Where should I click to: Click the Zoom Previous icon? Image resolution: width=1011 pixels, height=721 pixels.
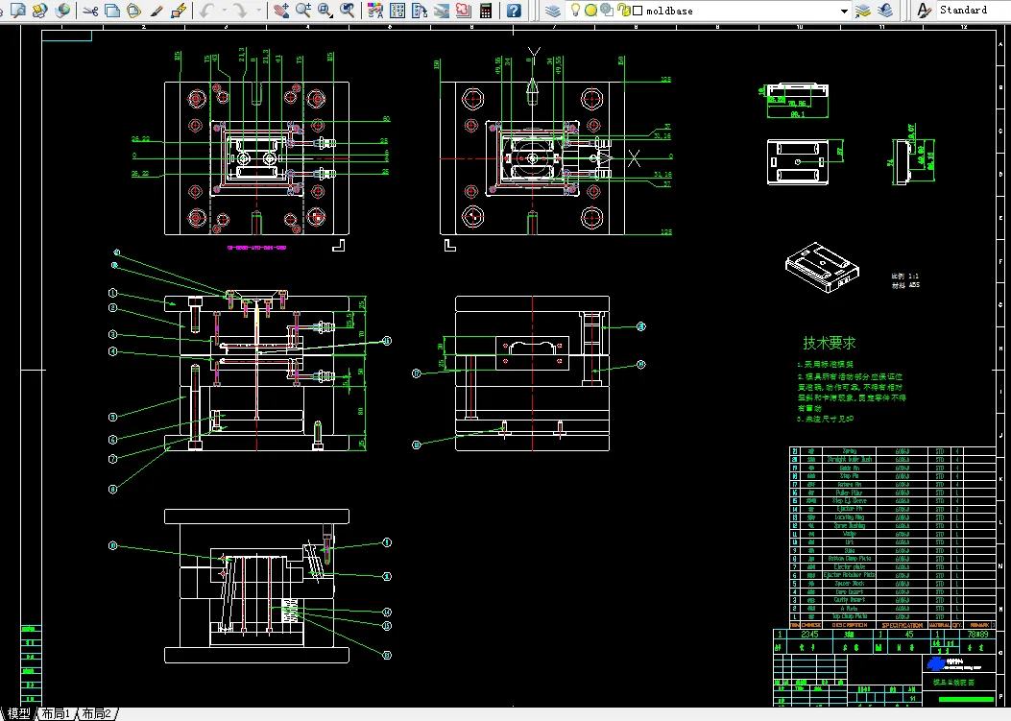348,10
